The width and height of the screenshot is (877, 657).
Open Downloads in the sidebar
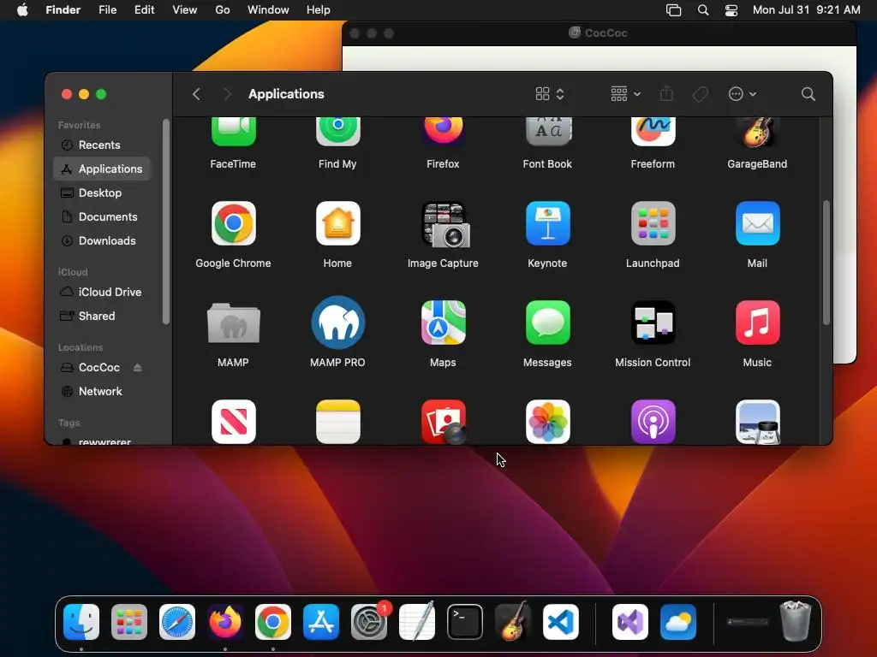102,240
